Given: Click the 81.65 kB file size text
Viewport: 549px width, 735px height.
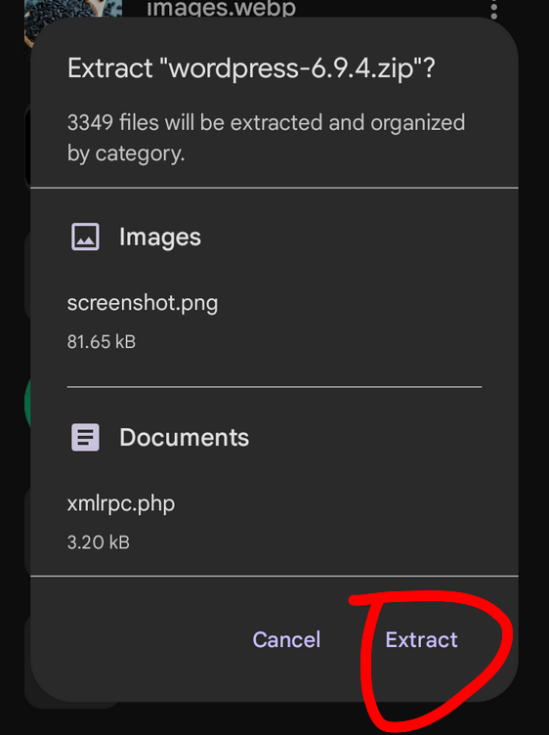Looking at the screenshot, I should point(102,342).
